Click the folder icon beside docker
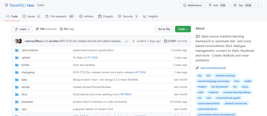267x116 pixels. coord(17,87)
